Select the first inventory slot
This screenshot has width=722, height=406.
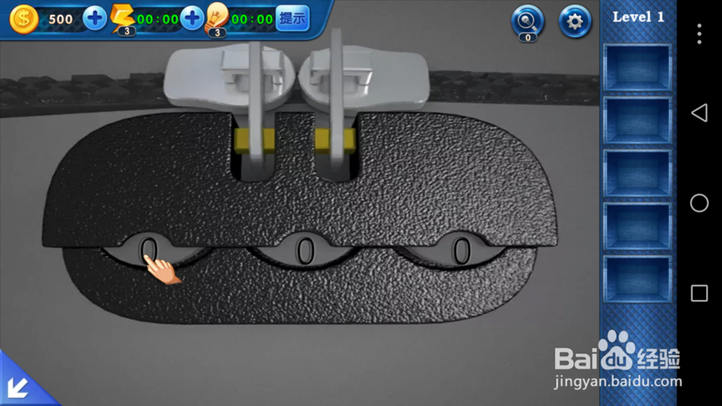click(x=638, y=68)
